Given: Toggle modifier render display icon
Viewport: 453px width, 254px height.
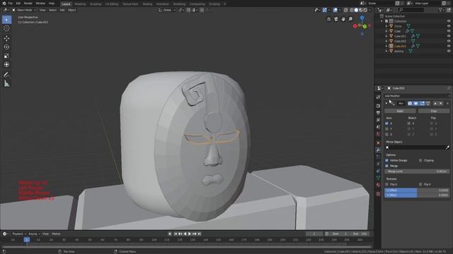Looking at the screenshot, I should click(x=410, y=104).
